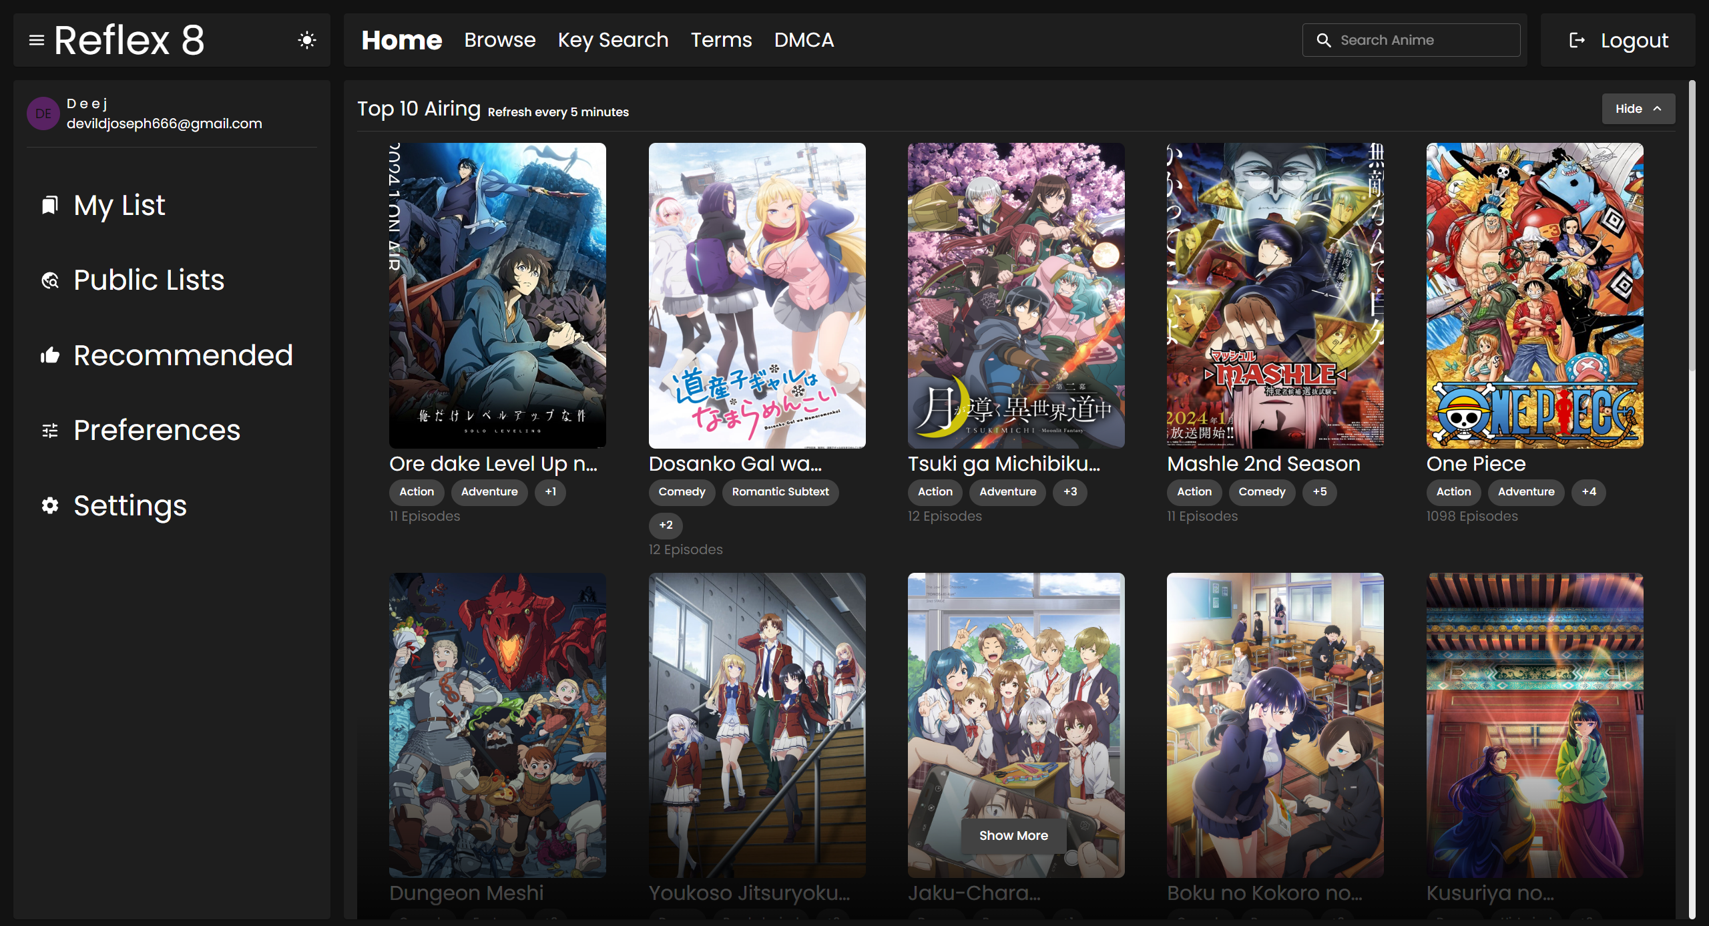Open the Key Search page

click(x=613, y=40)
